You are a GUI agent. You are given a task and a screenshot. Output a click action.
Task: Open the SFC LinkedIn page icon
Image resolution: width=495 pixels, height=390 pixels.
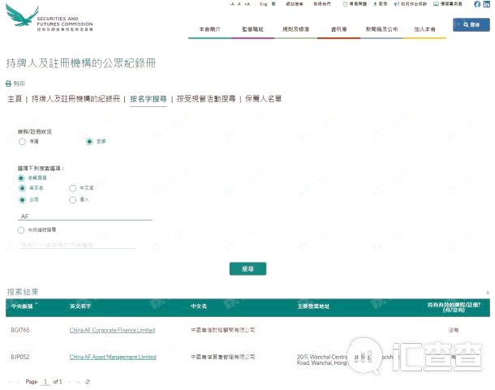486,4
